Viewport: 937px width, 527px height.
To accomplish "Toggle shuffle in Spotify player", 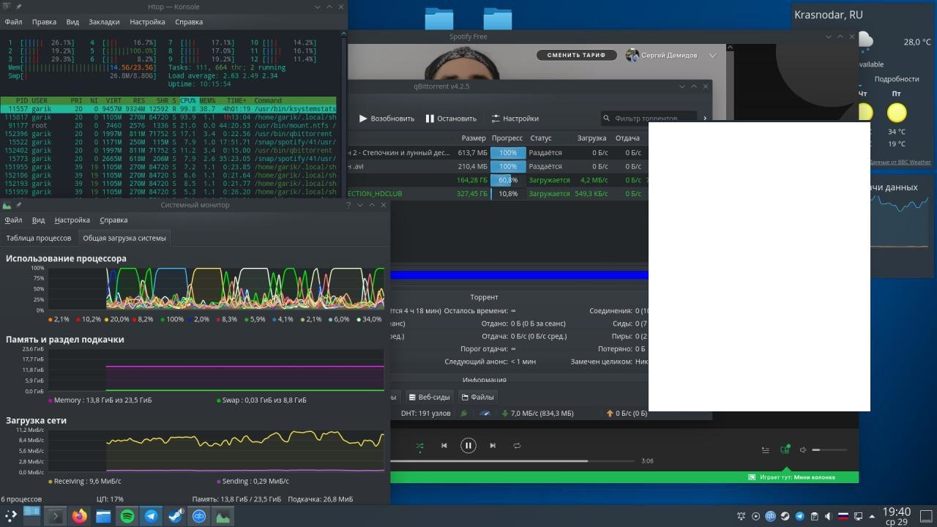I will tap(419, 445).
